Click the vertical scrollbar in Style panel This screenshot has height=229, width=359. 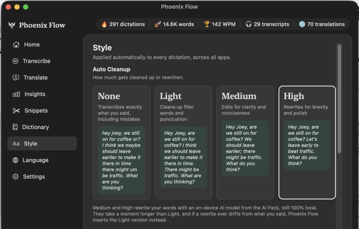339,99
